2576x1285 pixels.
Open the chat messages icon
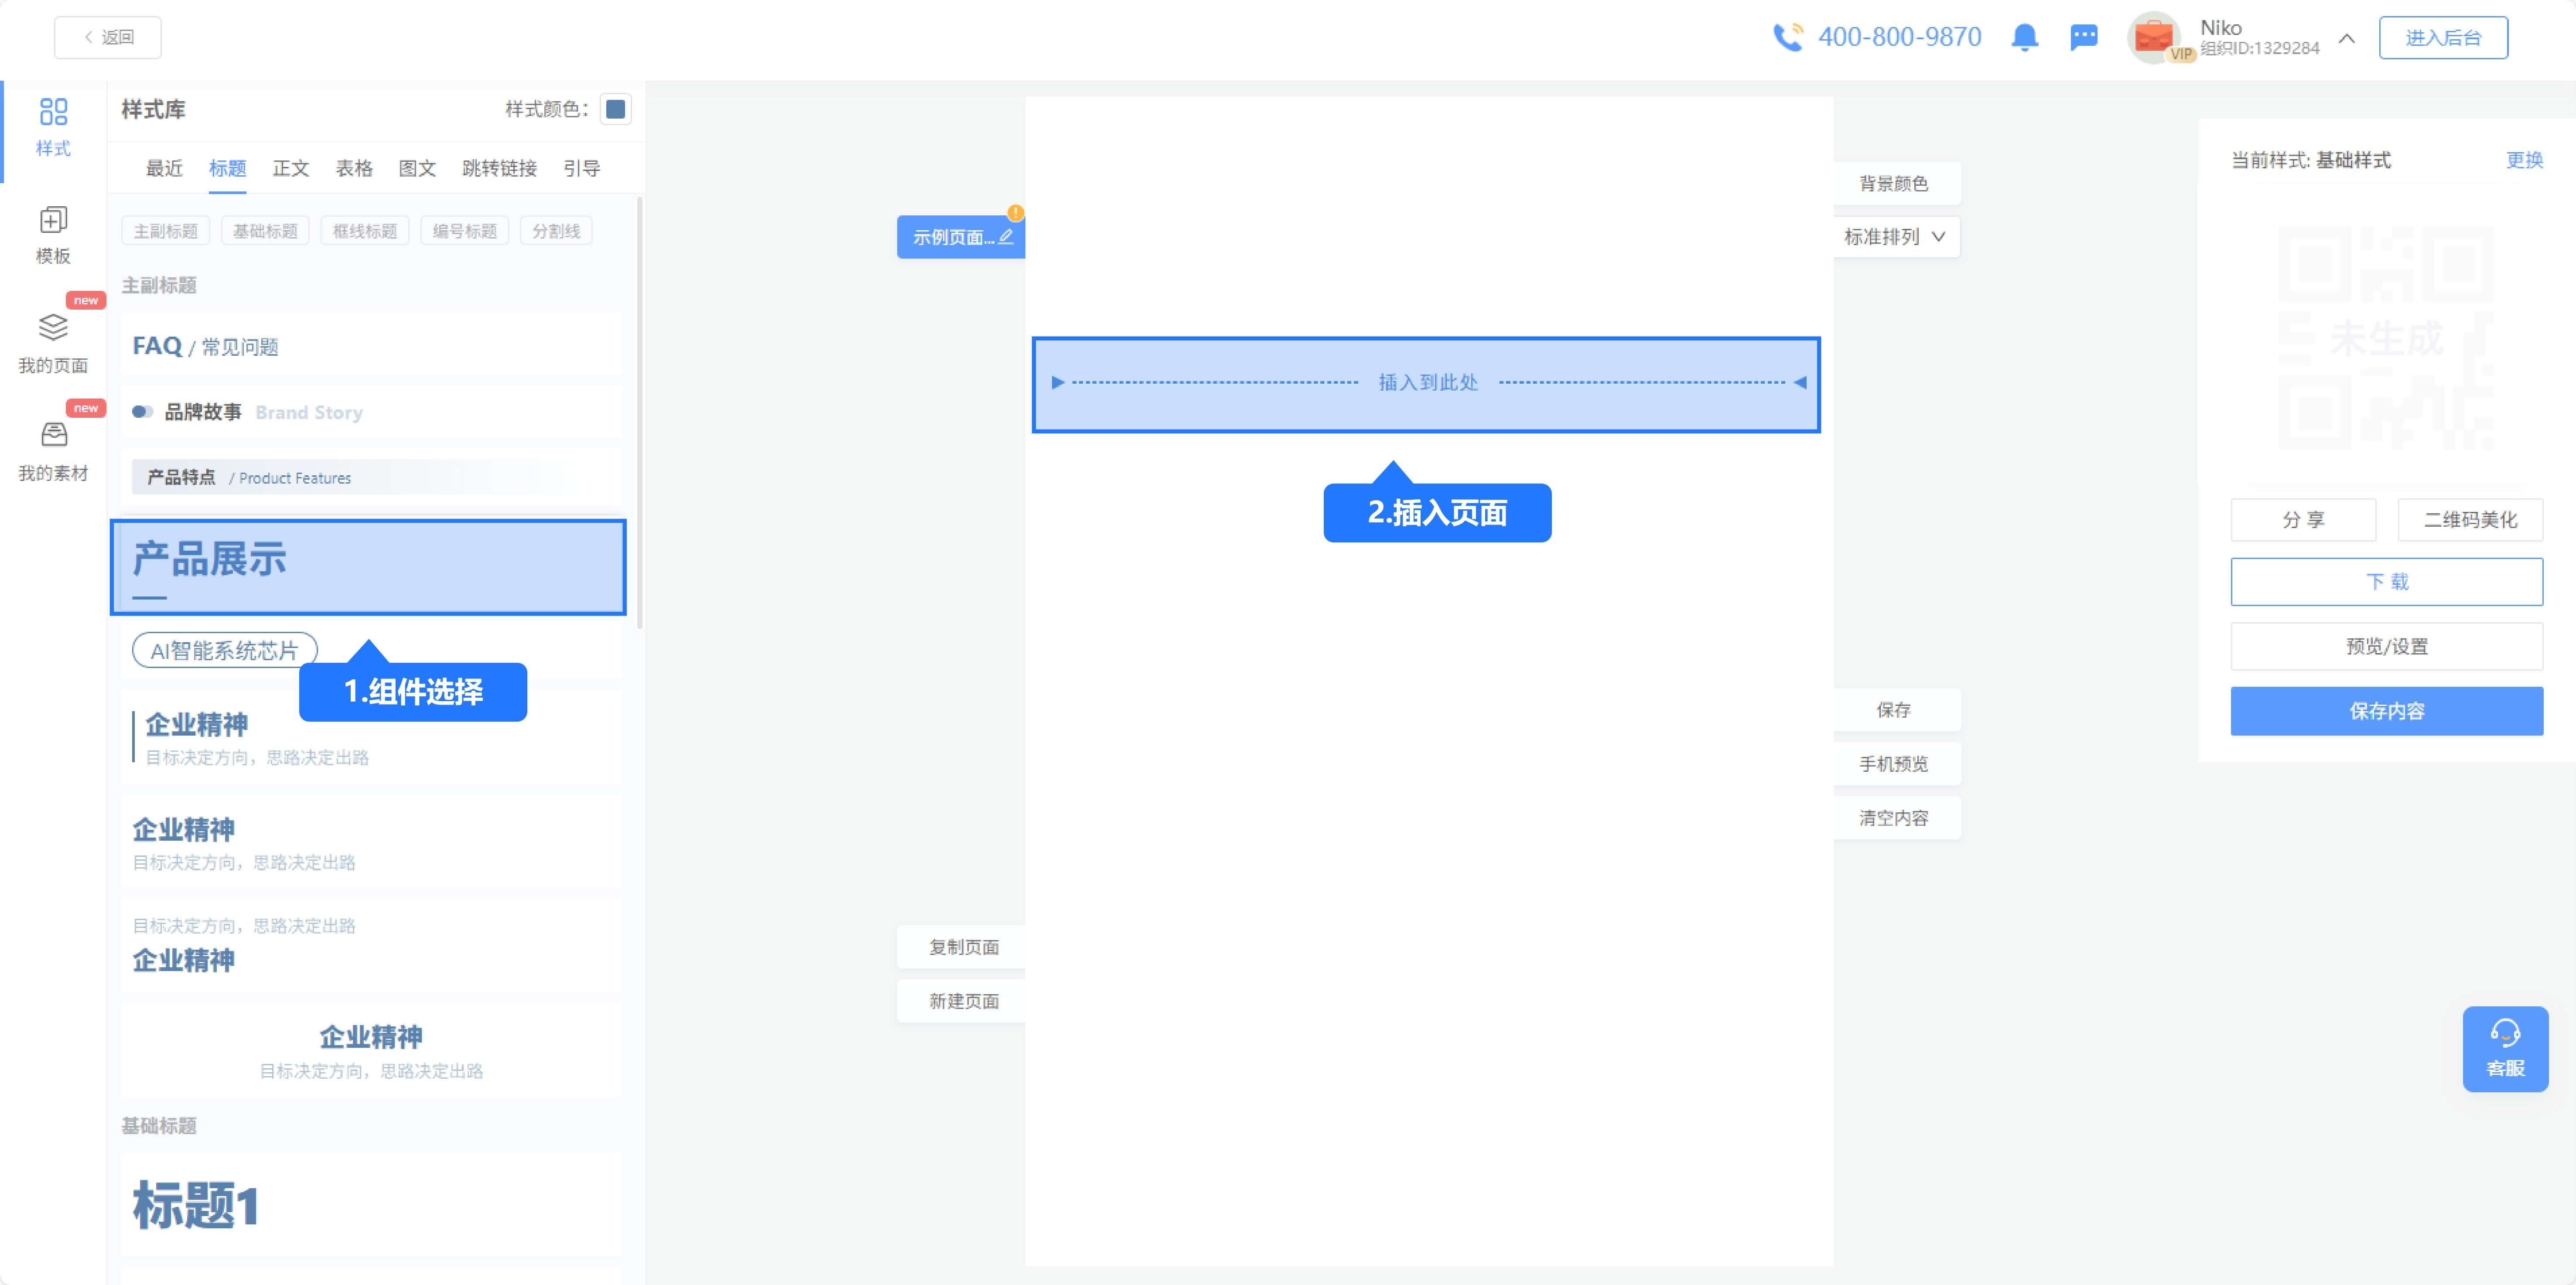click(2083, 38)
